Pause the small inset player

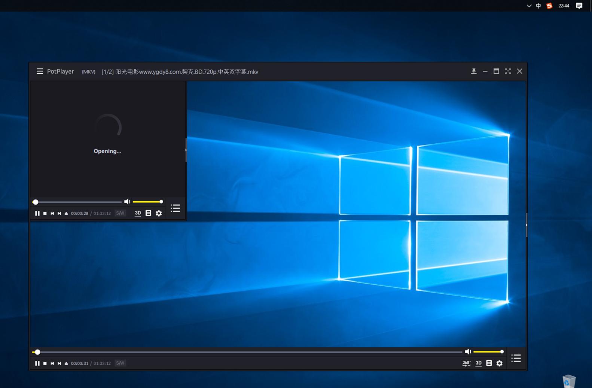pyautogui.click(x=37, y=213)
